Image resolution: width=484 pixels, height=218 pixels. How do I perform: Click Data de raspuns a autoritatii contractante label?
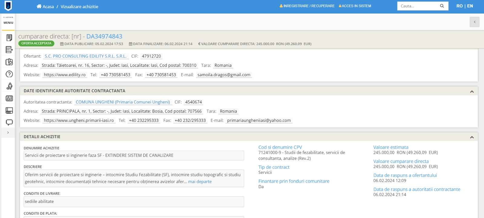(x=417, y=189)
